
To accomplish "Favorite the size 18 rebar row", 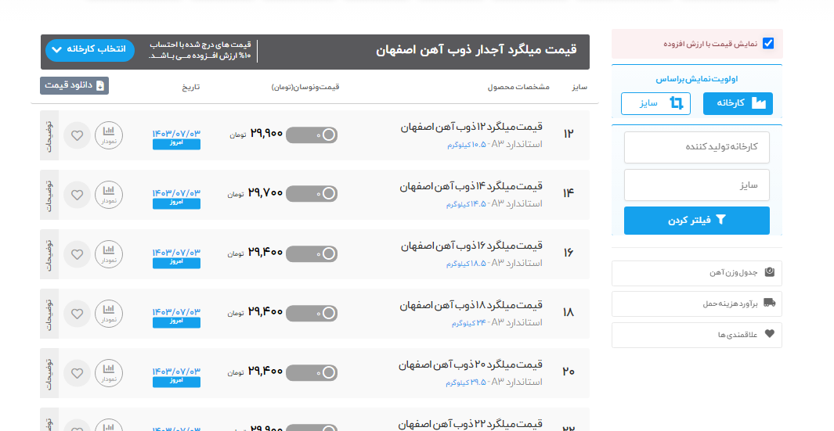I will click(x=77, y=314).
